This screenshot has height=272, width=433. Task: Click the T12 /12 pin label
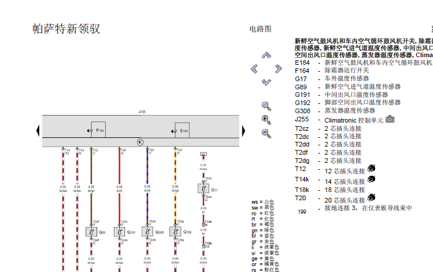[67, 152]
